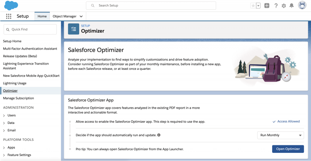
Task: Switch to the Home tab
Action: click(x=42, y=16)
